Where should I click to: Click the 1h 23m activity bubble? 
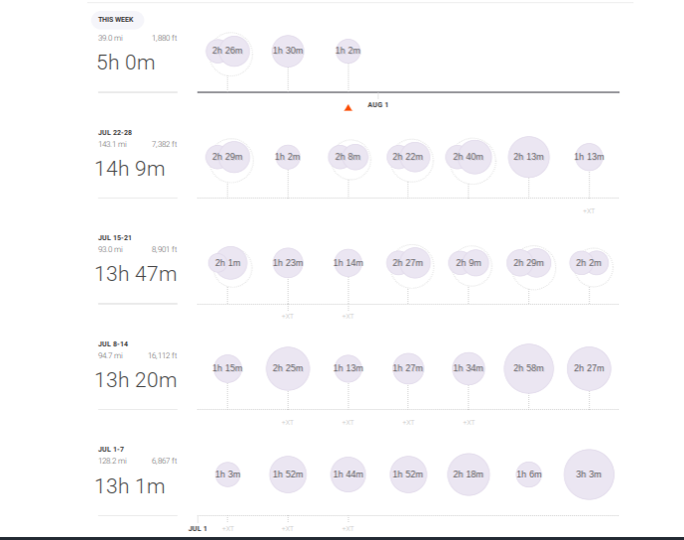point(288,263)
